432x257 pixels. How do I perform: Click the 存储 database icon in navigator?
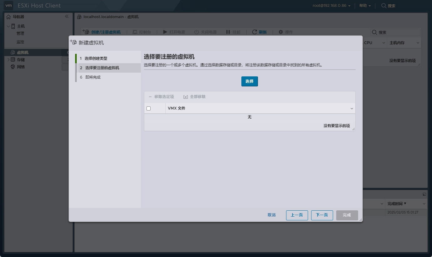pyautogui.click(x=13, y=59)
